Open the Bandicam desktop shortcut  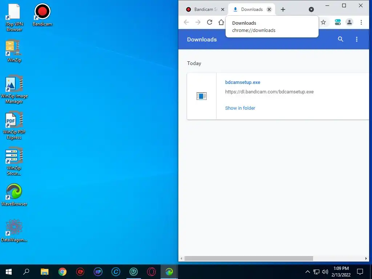[x=42, y=15]
